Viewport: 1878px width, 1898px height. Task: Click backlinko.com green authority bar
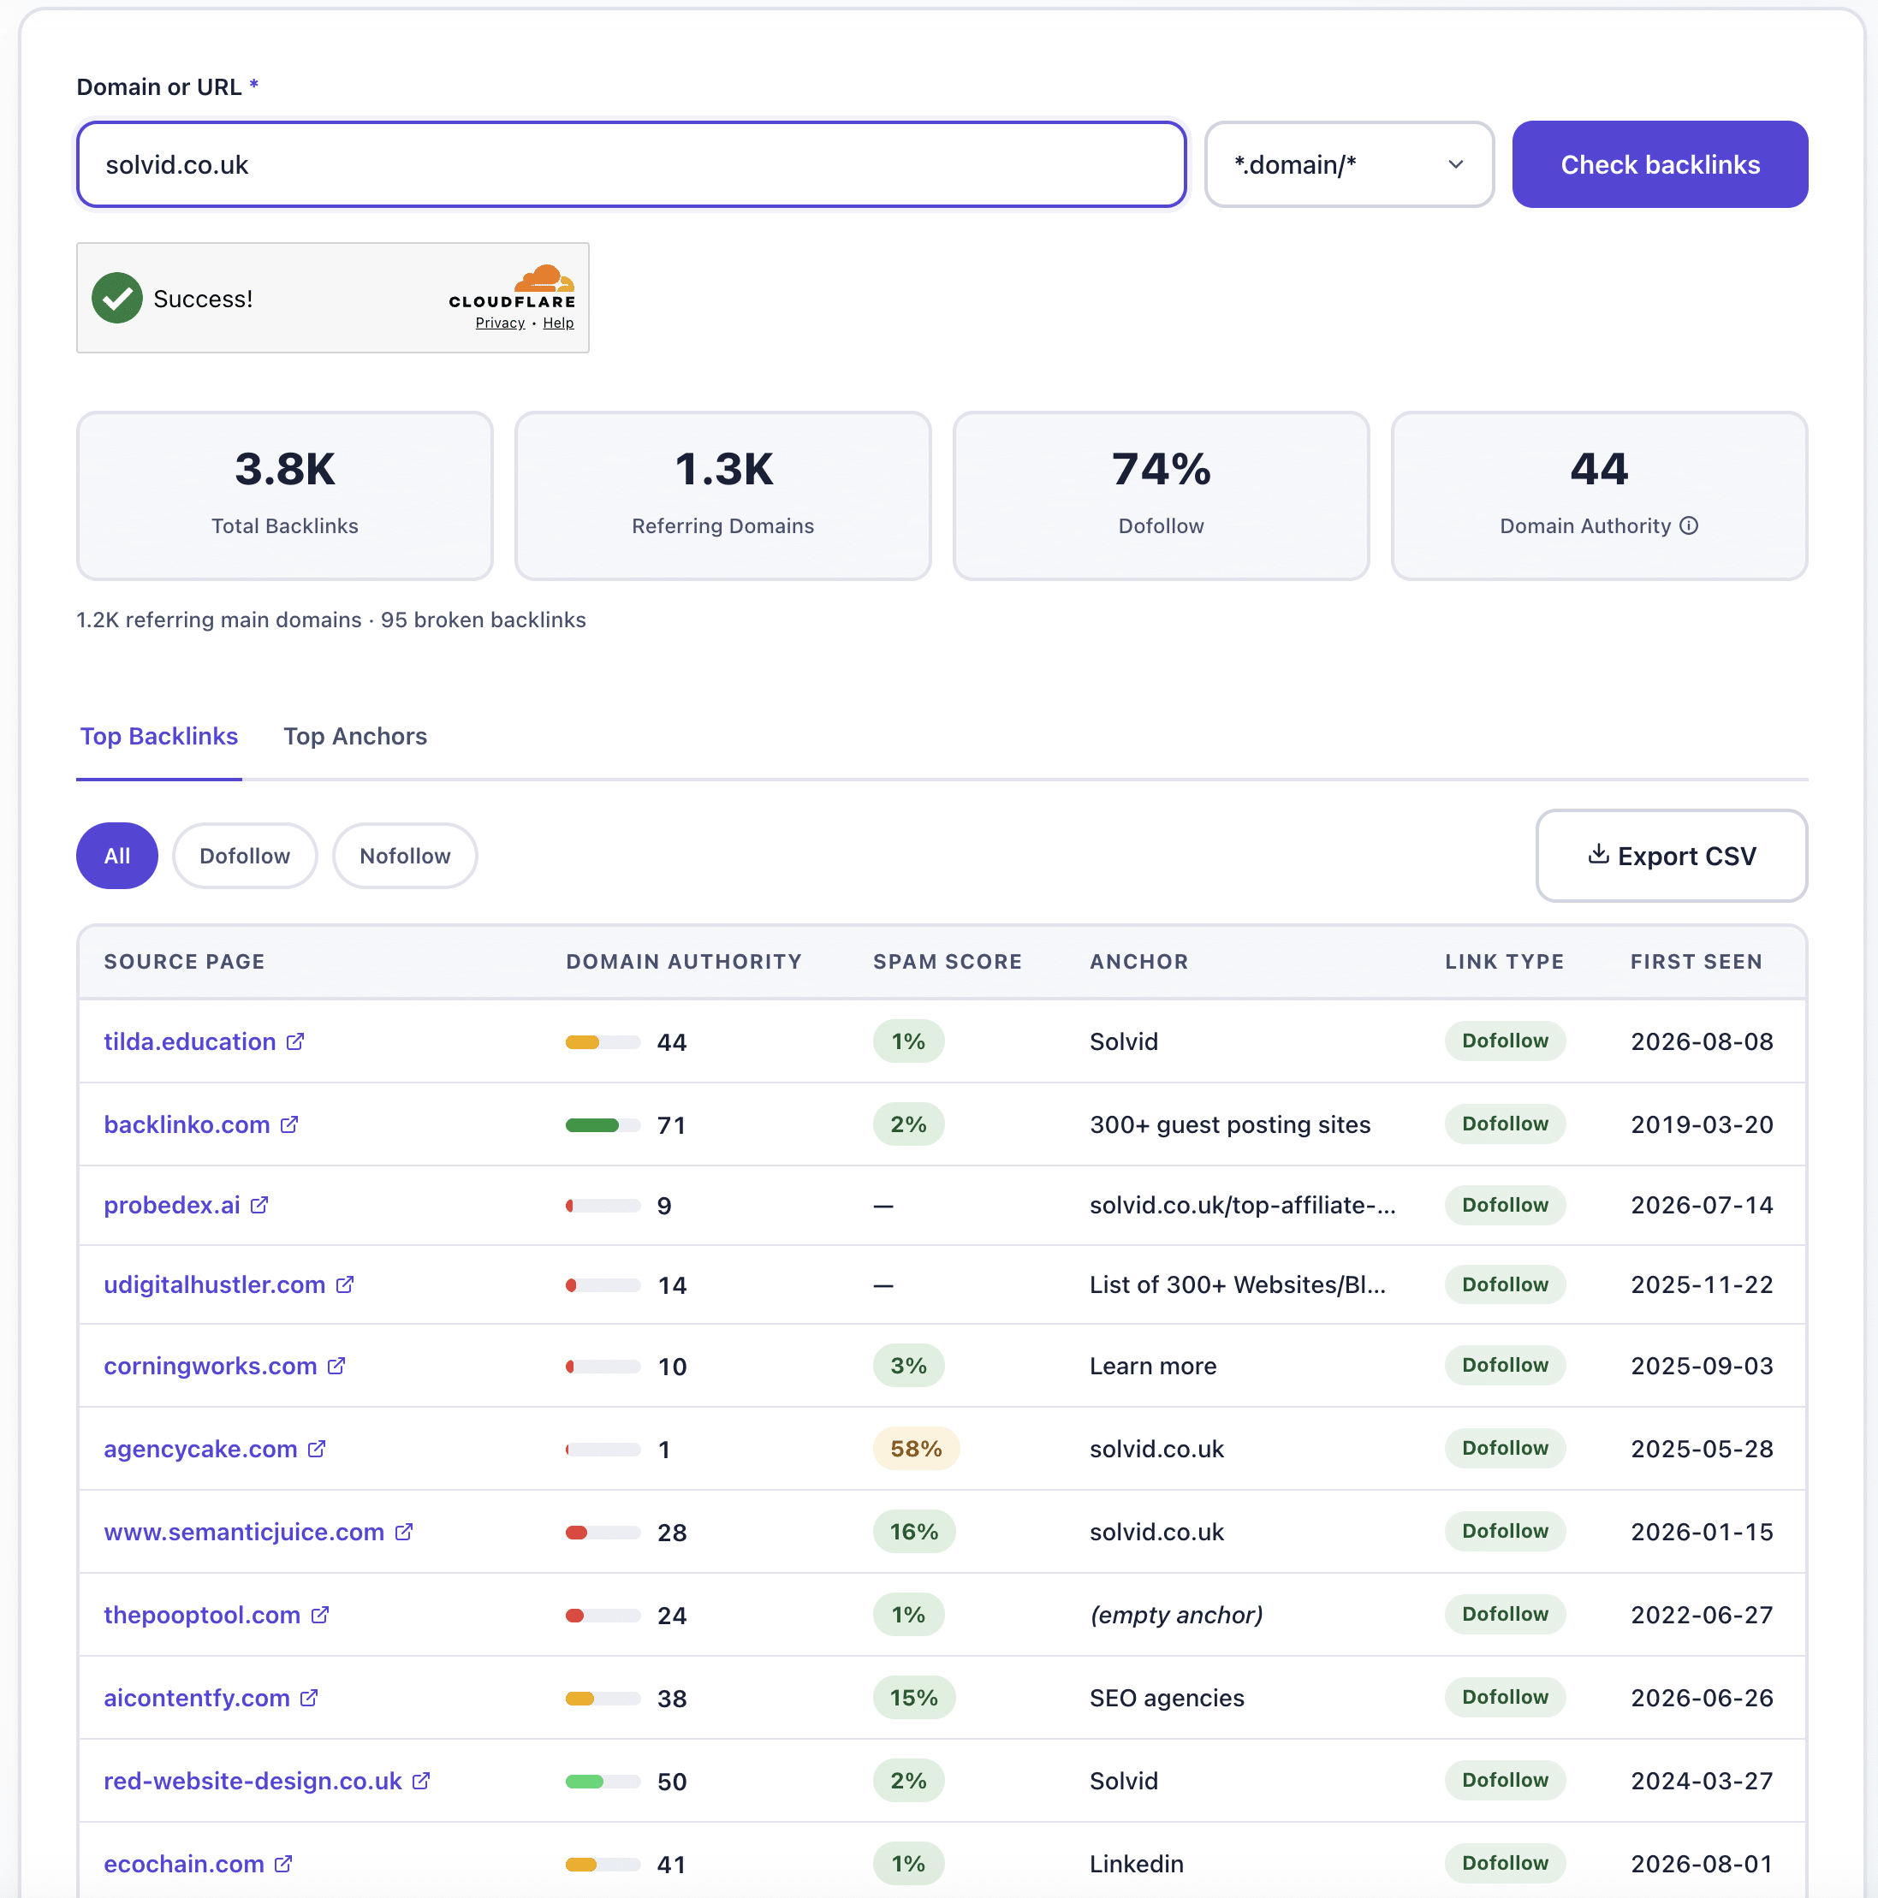(603, 1124)
